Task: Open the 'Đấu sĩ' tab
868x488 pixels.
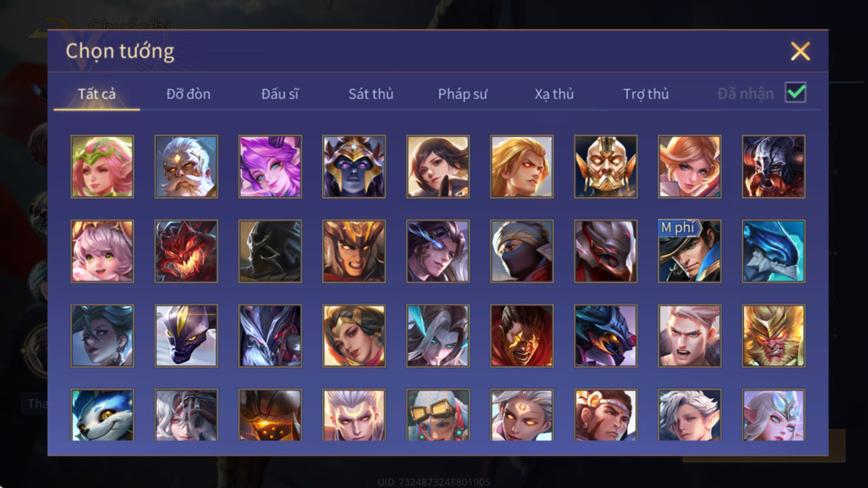Action: point(280,94)
